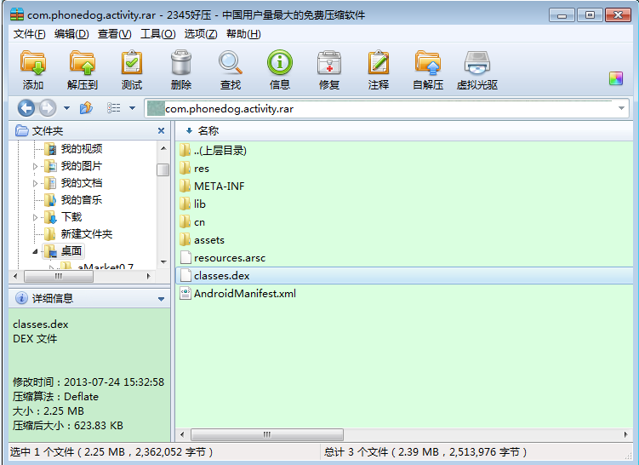This screenshot has height=465, width=639.
Task: Open the 工具(O) menu
Action: click(157, 34)
